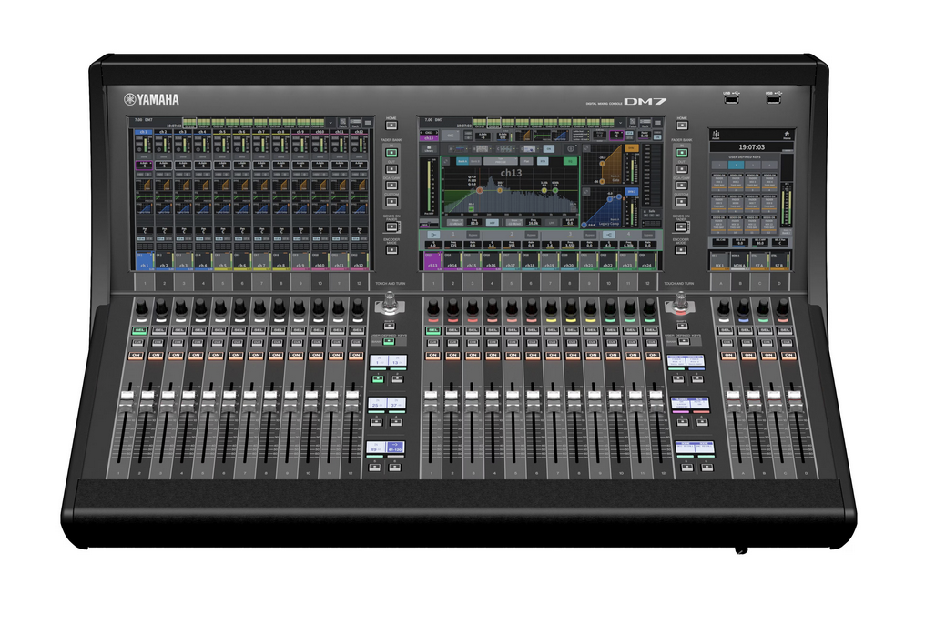The height and width of the screenshot is (624, 925).
Task: Toggle SENDS ON FADER key beside the ch1–ch12 screen
Action: pos(391,226)
